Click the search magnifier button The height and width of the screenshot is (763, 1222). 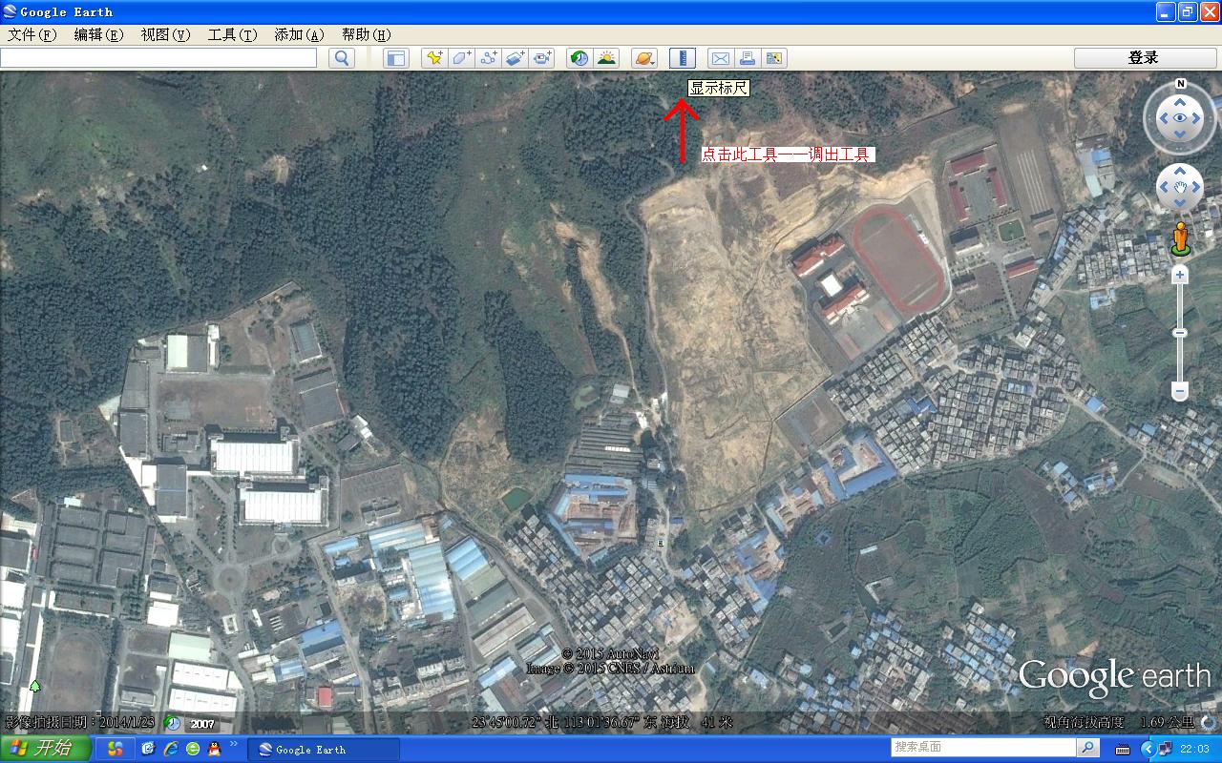(342, 58)
